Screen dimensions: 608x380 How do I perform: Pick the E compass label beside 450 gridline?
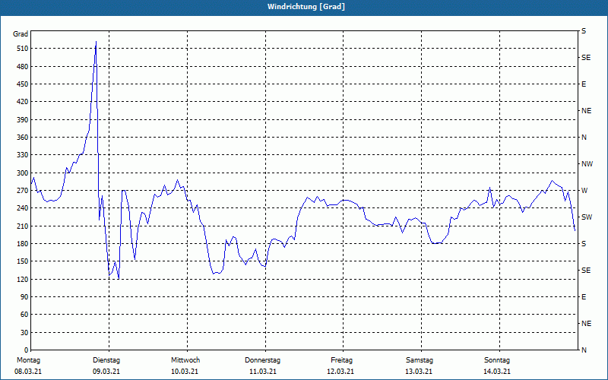coord(584,84)
